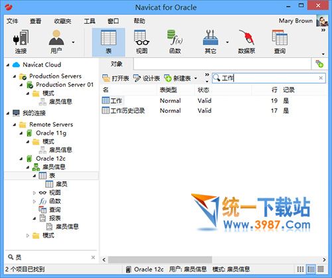Switch to list view mode icon
This screenshot has width=332, height=278.
click(300, 269)
